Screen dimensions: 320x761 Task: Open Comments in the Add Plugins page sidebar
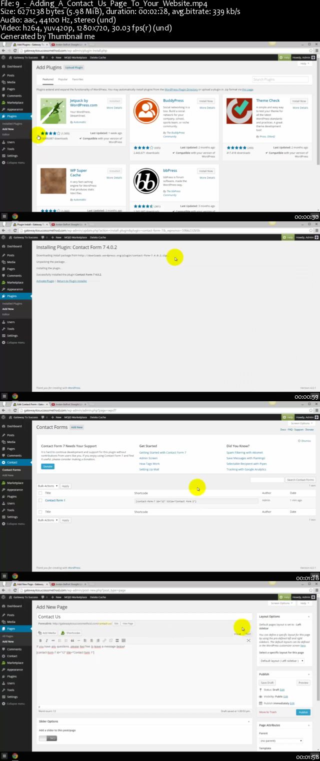point(14,96)
